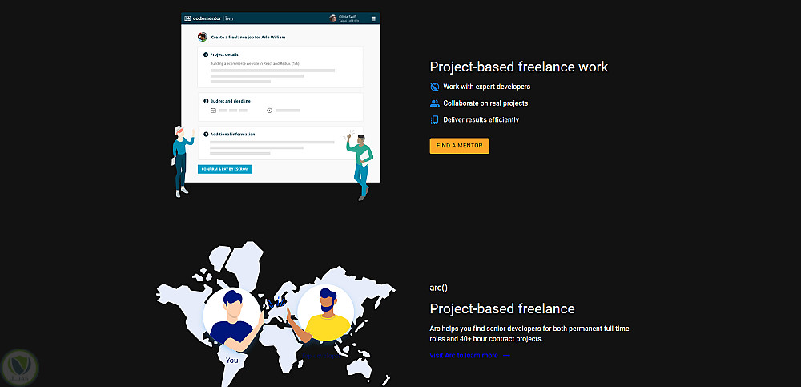Click the clock icon under Budget and deadline
Image resolution: width=801 pixels, height=387 pixels.
pyautogui.click(x=270, y=111)
